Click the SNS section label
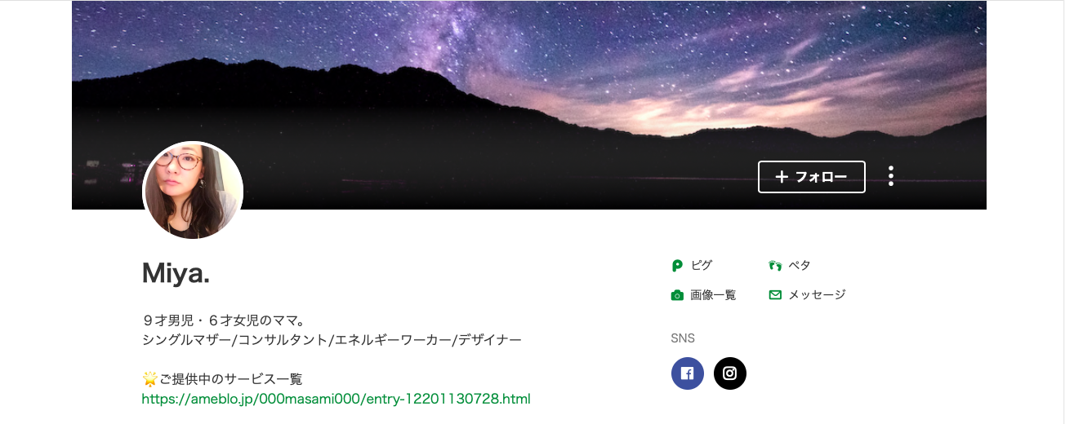This screenshot has width=1065, height=424. pyautogui.click(x=683, y=338)
